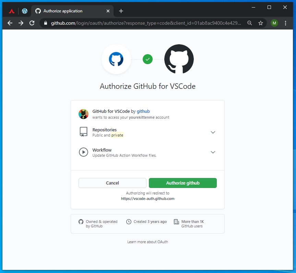Click the browser back arrow
This screenshot has width=296, height=273.
pos(10,23)
